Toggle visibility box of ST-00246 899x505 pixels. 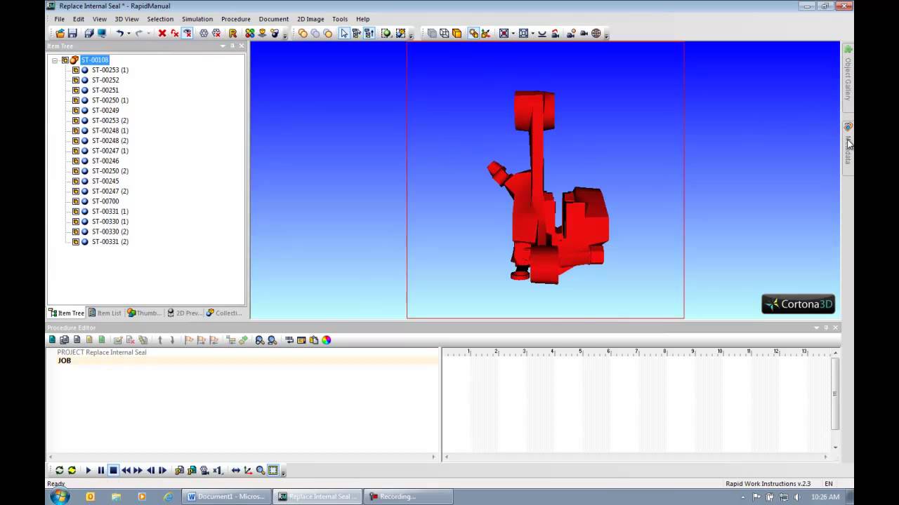pos(76,161)
